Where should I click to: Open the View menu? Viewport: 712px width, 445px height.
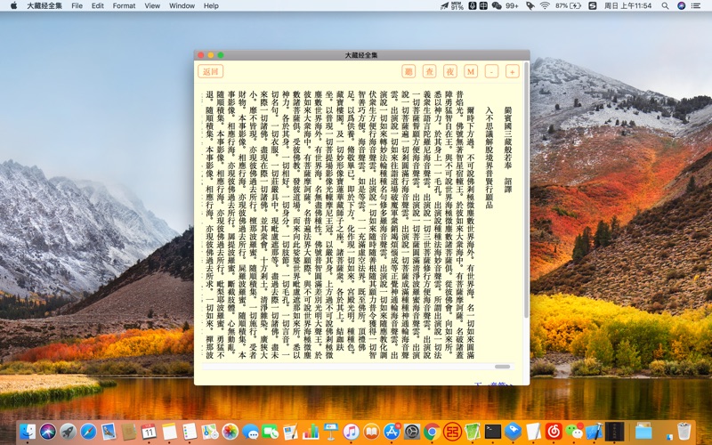[x=152, y=5]
